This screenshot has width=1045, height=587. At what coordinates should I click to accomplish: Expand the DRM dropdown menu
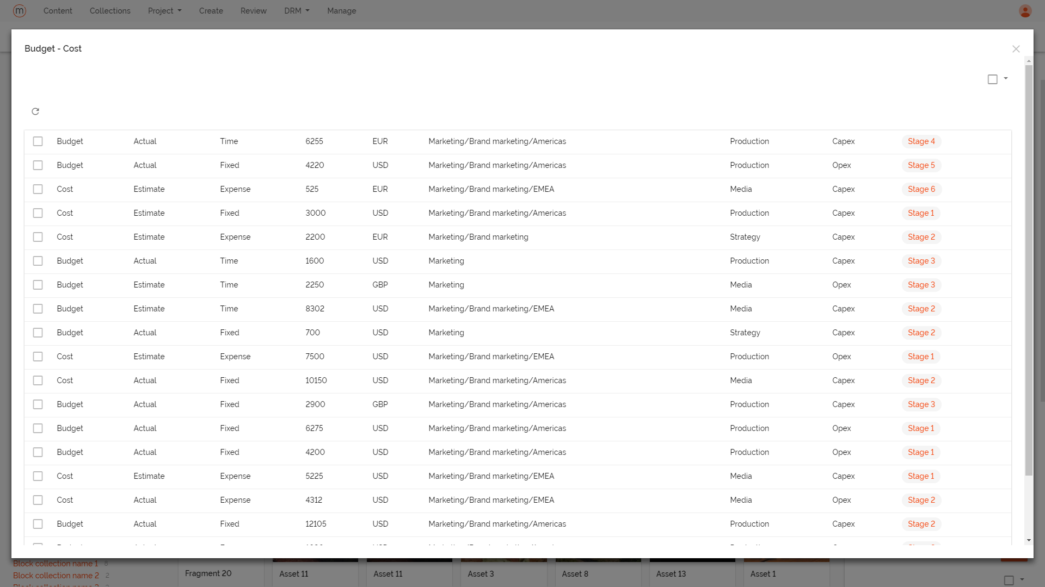click(x=297, y=11)
